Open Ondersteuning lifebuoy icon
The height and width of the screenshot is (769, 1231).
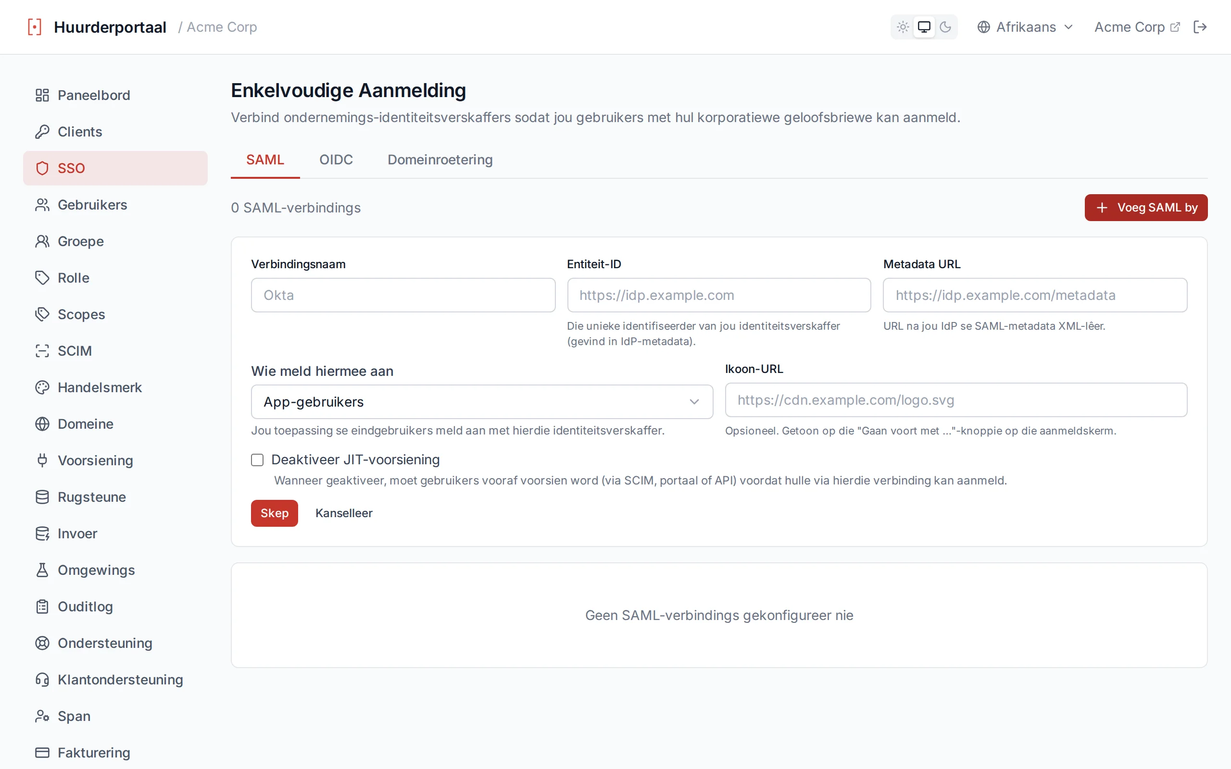coord(42,644)
